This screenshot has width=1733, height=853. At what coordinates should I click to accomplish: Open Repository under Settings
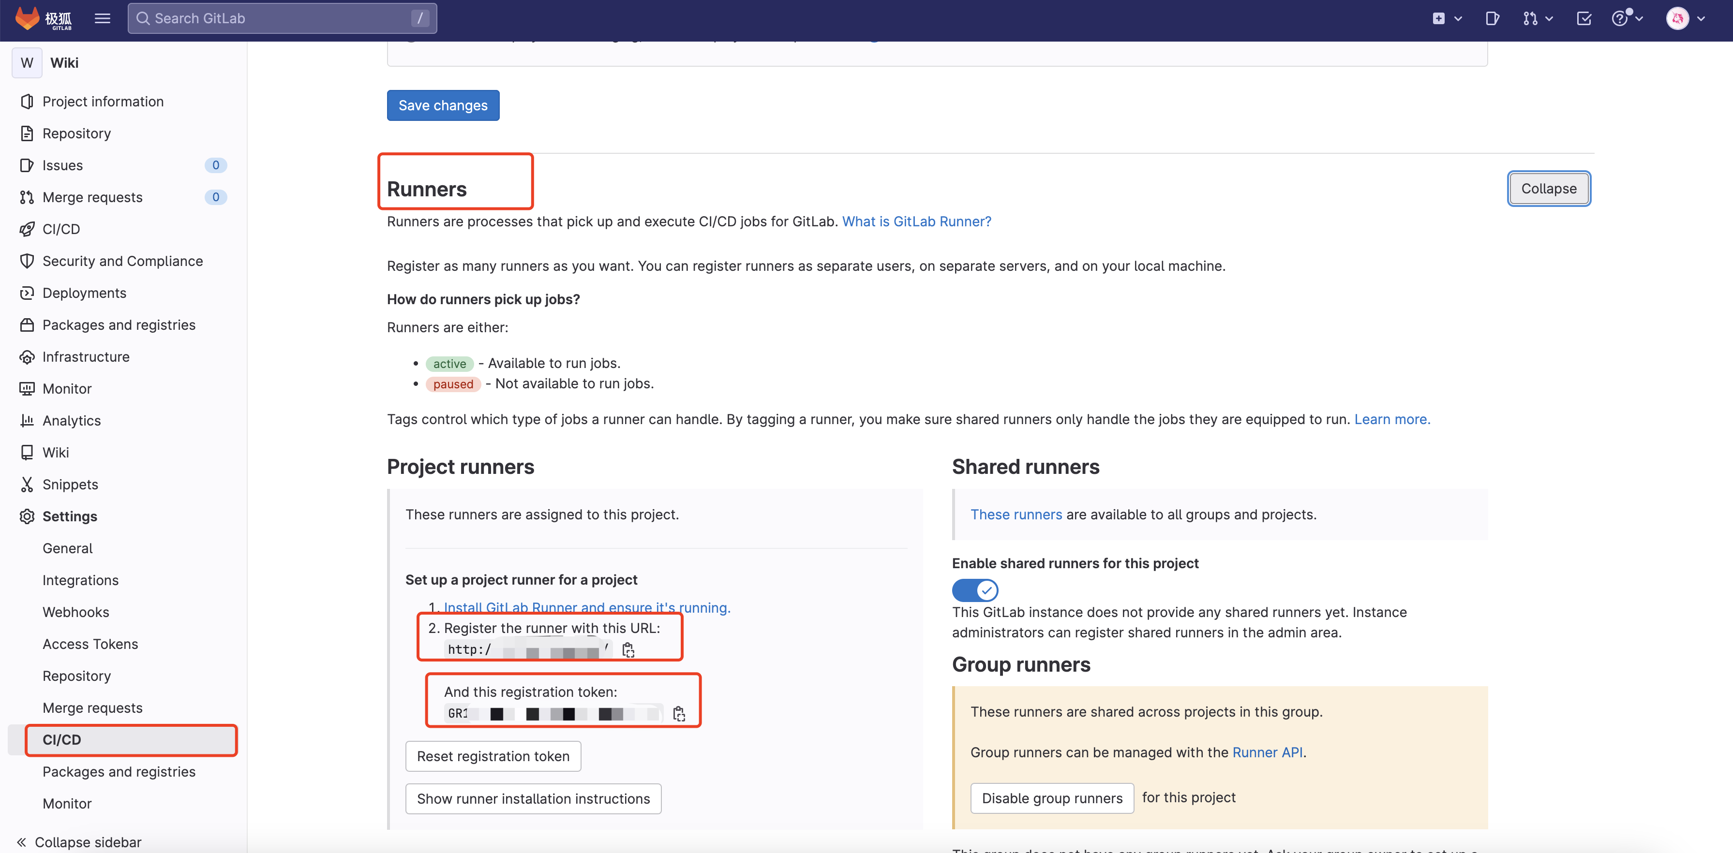76,676
